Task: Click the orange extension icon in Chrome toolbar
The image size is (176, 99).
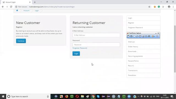Action: (x=155, y=7)
